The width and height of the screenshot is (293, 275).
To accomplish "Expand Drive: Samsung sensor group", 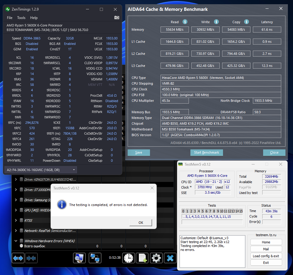I will (16, 200).
